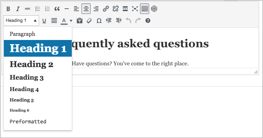Apply blockquote formatting
263x138 pixels.
tap(57, 9)
